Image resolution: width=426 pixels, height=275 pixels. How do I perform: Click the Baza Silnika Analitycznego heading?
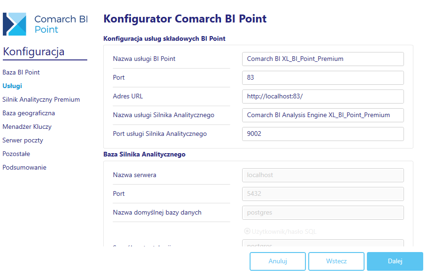tap(145, 154)
